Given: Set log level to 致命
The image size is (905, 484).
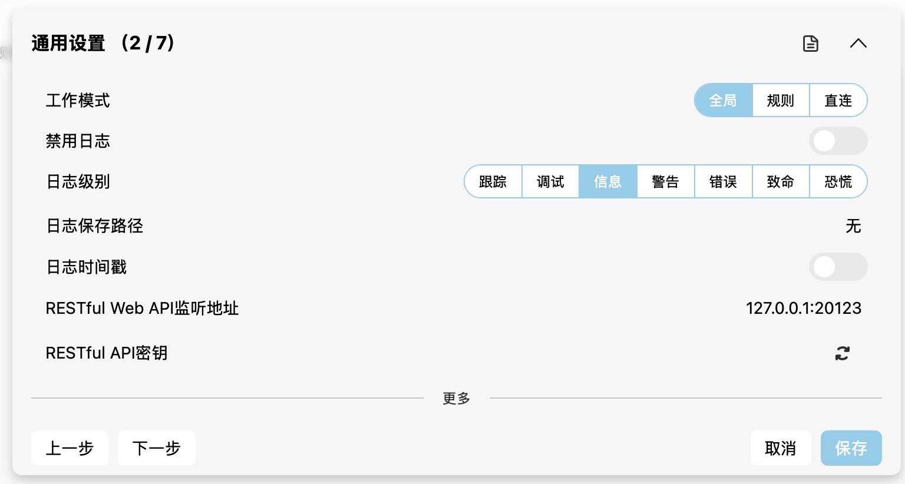Looking at the screenshot, I should (781, 182).
